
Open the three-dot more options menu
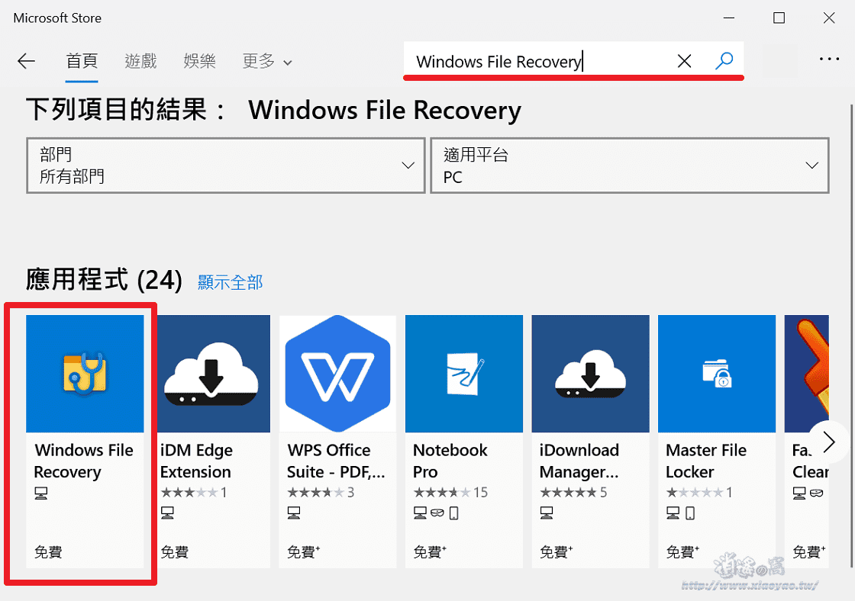[x=829, y=59]
